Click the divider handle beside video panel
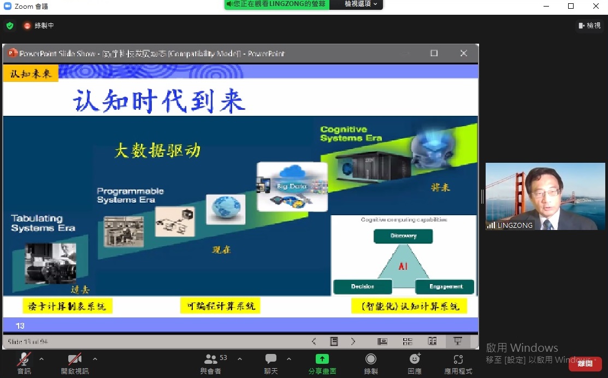Image resolution: width=608 pixels, height=378 pixels. tap(482, 197)
